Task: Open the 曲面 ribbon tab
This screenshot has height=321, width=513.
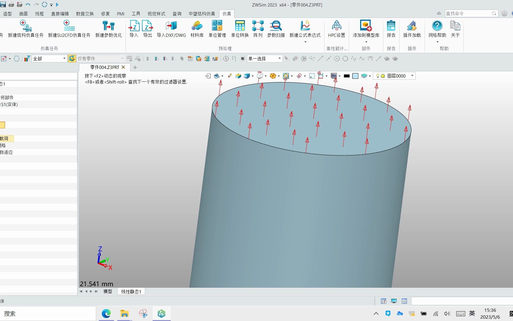Action: tap(23, 14)
